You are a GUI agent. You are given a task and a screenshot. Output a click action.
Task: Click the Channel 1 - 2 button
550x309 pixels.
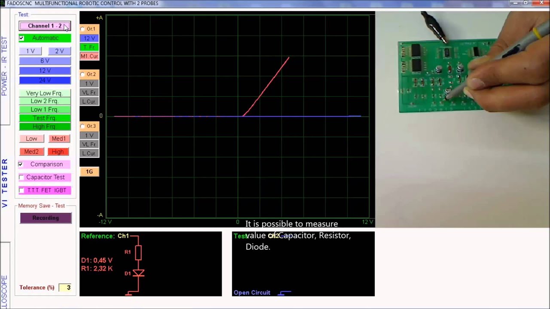[x=45, y=26]
